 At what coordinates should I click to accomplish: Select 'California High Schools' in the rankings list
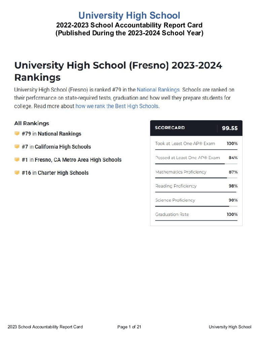tap(63, 147)
